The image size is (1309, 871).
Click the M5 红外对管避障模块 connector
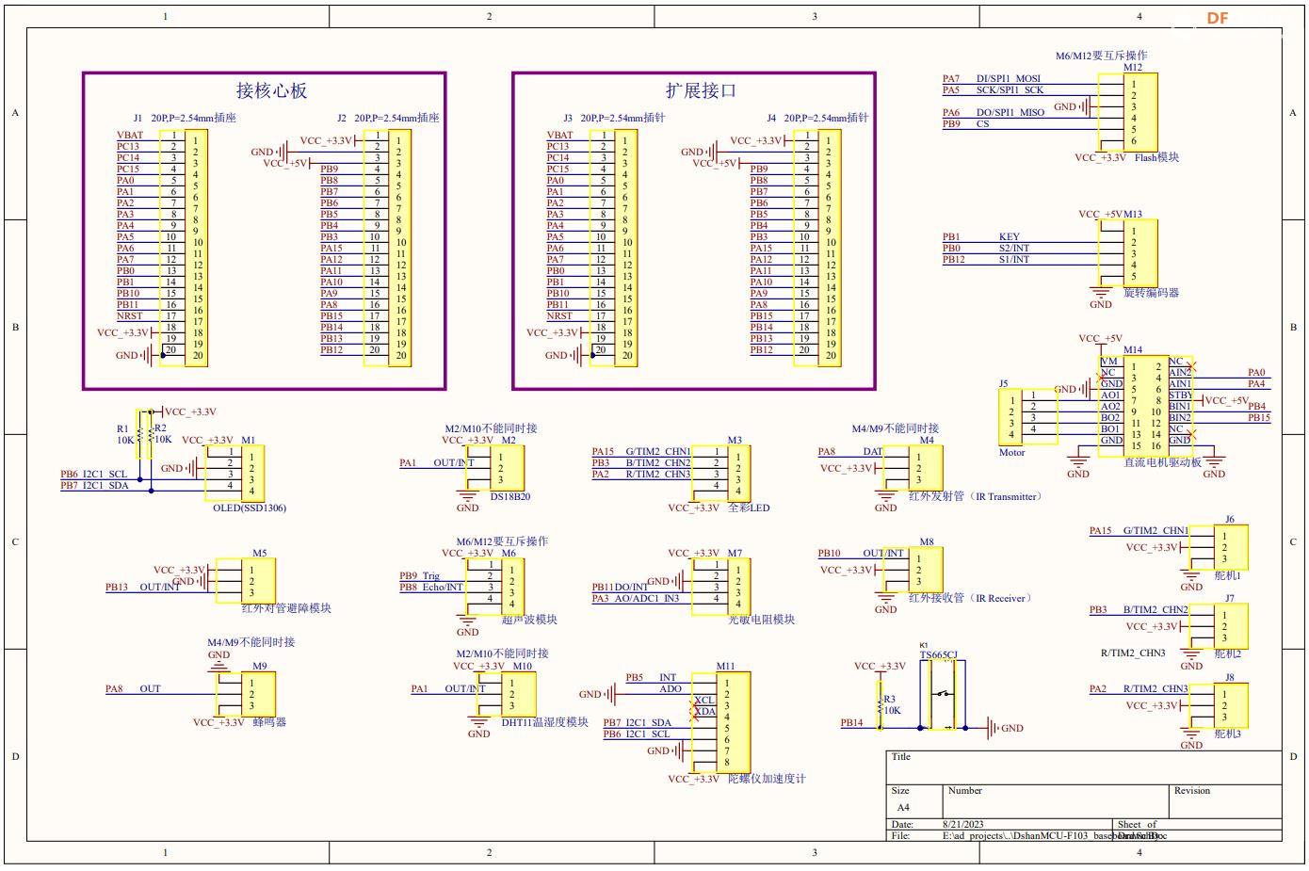[246, 581]
